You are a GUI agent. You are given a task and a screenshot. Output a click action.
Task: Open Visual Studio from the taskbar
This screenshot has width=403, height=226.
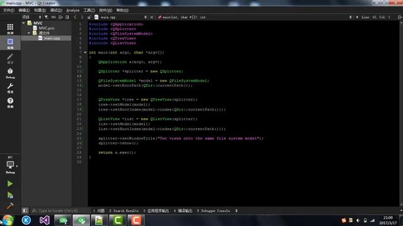[x=45, y=220]
